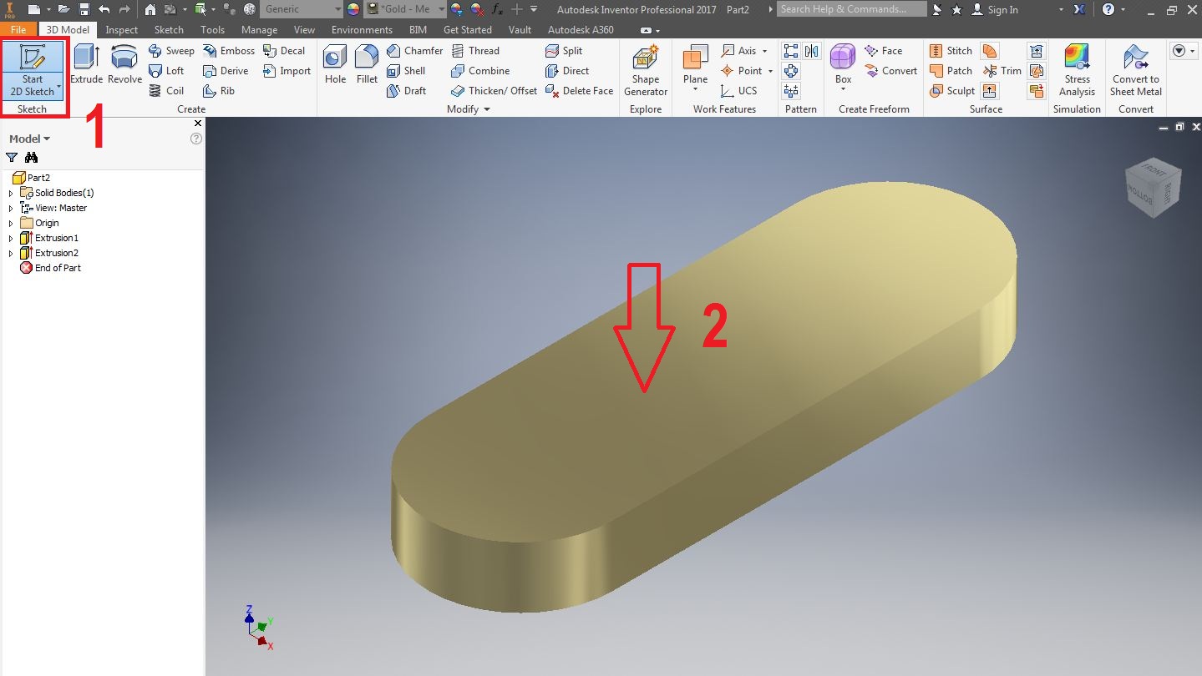Switch to the Sketch ribbon tab
The width and height of the screenshot is (1202, 676).
168,29
